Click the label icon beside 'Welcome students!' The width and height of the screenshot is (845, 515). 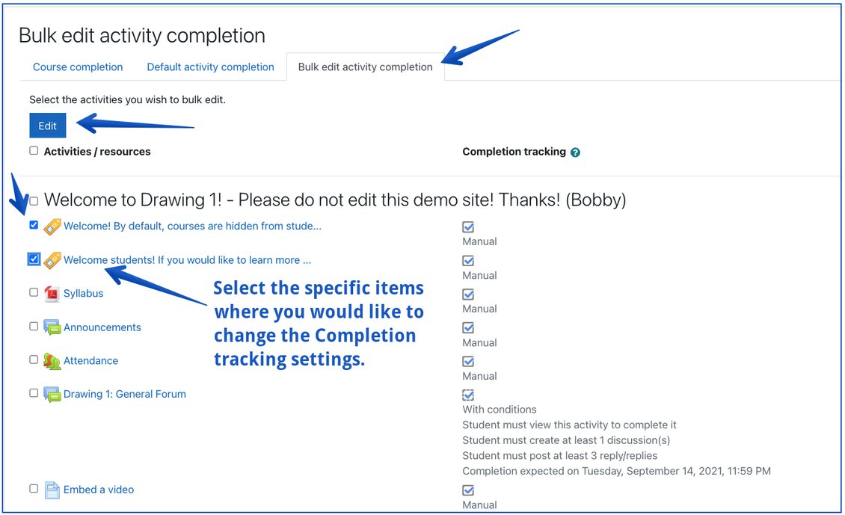(52, 259)
